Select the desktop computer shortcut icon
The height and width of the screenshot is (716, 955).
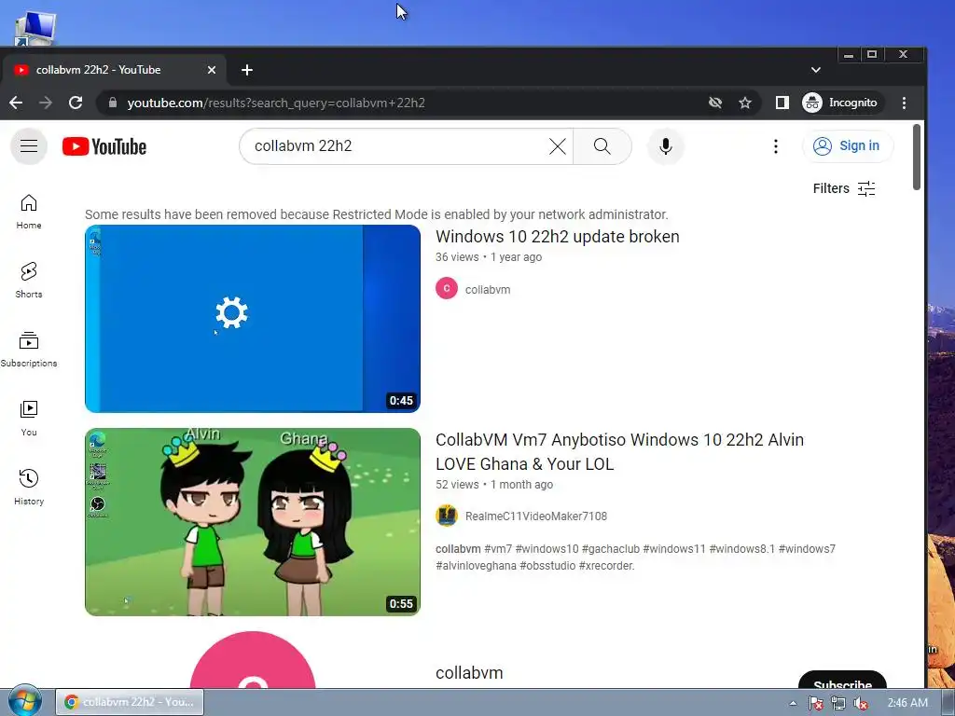point(35,28)
